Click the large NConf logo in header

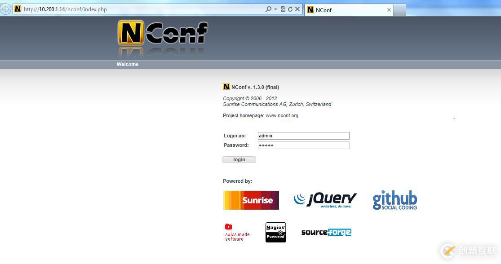point(163,34)
